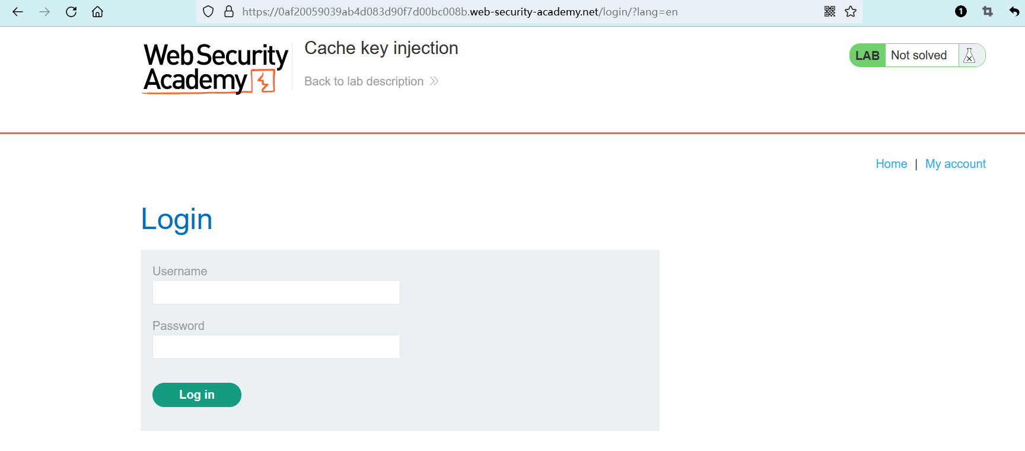Reload the current page
This screenshot has width=1025, height=451.
tap(71, 12)
